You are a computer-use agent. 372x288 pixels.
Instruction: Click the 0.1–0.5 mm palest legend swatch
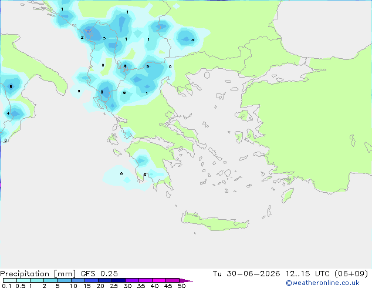click(x=10, y=280)
